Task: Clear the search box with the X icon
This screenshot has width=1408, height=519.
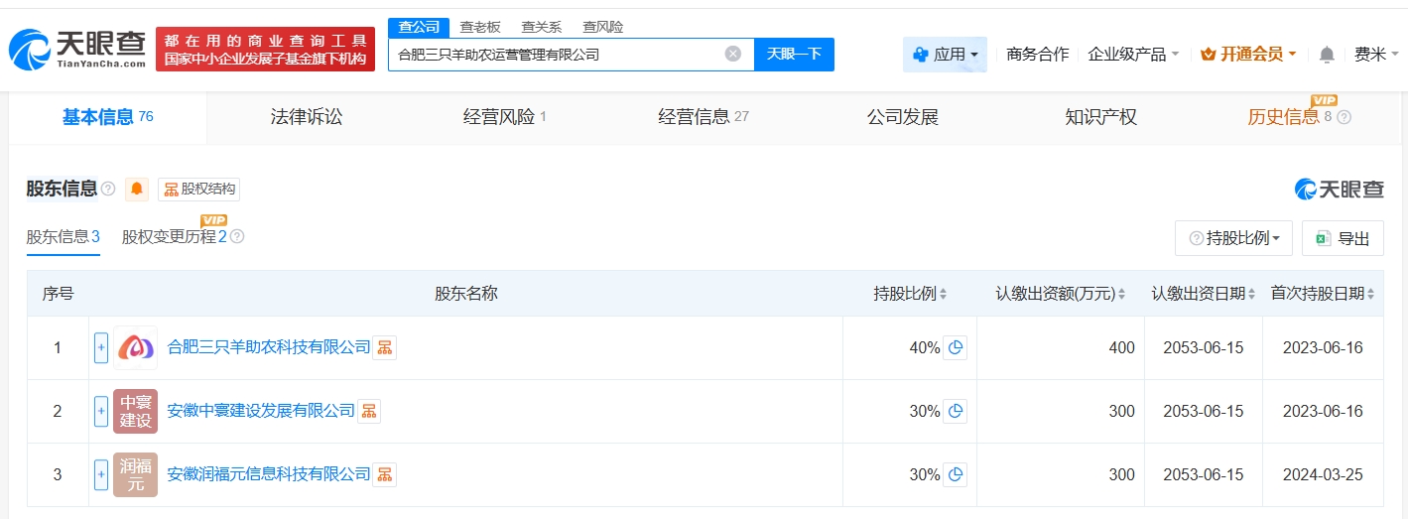Action: tap(733, 54)
